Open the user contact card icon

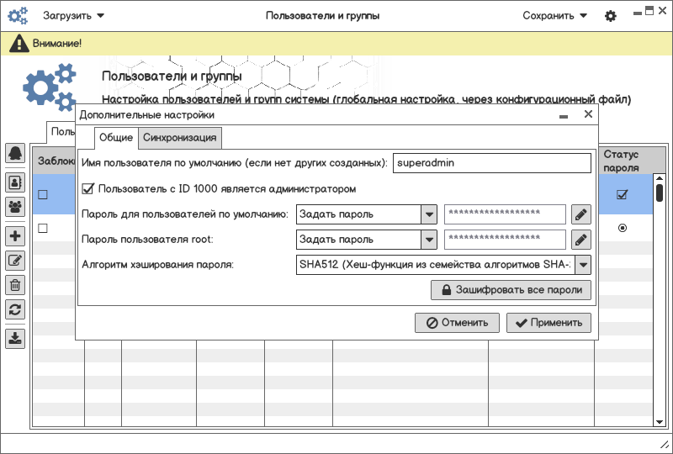click(15, 182)
